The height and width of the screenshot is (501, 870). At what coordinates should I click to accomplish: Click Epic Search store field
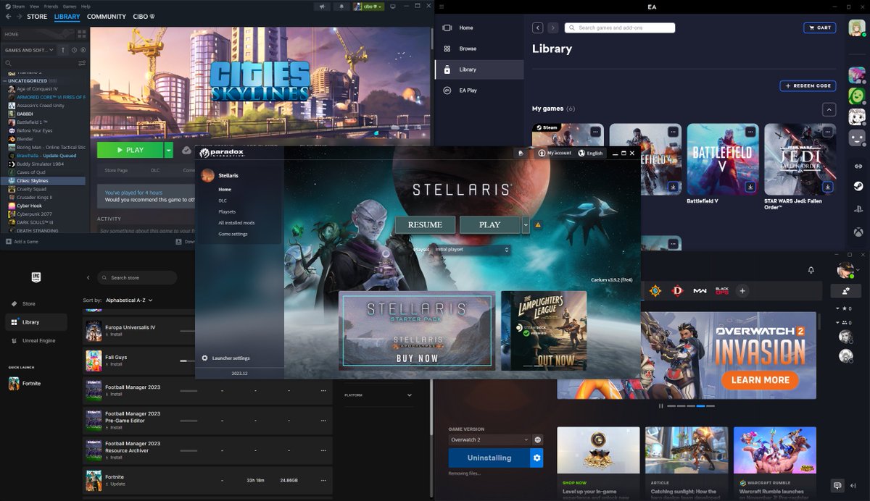coord(137,277)
